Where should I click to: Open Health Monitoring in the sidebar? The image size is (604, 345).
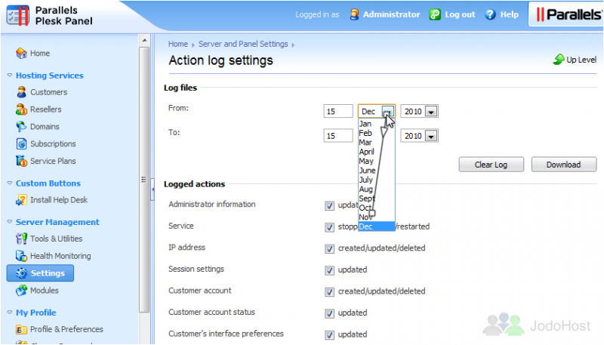click(x=60, y=256)
